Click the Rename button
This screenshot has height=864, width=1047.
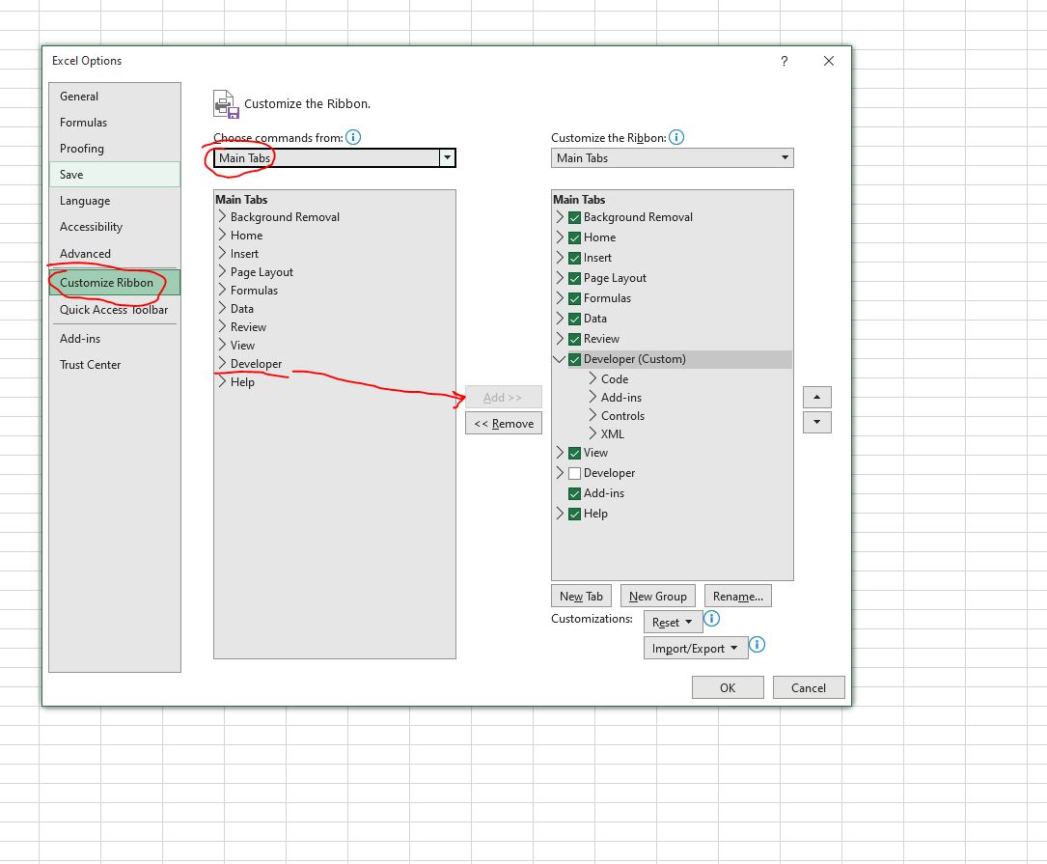pyautogui.click(x=738, y=596)
